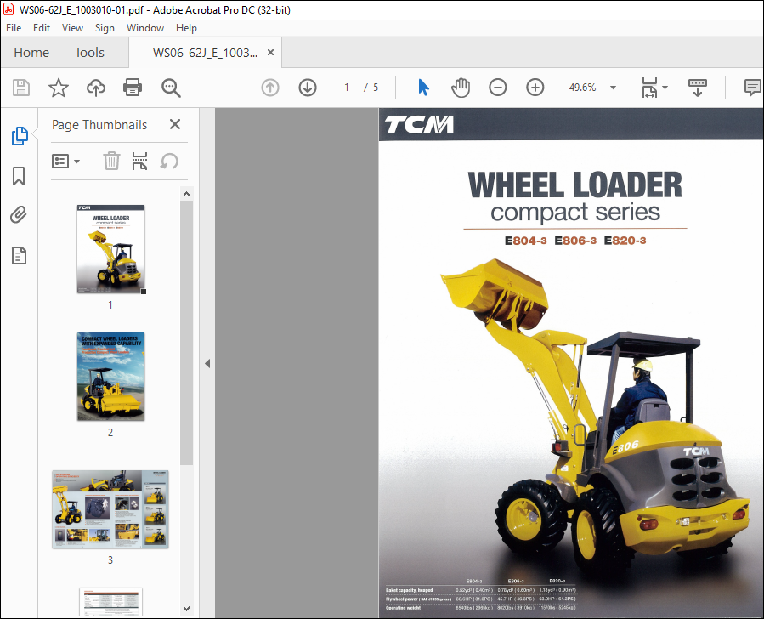Click the 'compact series' subtitle text

[575, 213]
